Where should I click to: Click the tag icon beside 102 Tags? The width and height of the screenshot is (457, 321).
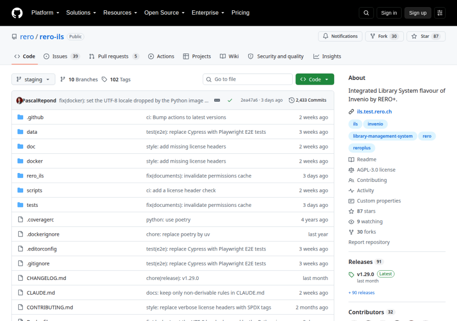coord(104,79)
